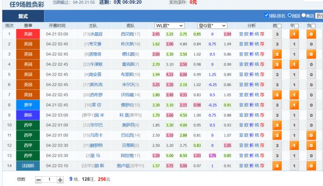Open 亚 analysis link for match 1
Image resolution: width=323 pixels, height=186 pixels.
coord(241,34)
